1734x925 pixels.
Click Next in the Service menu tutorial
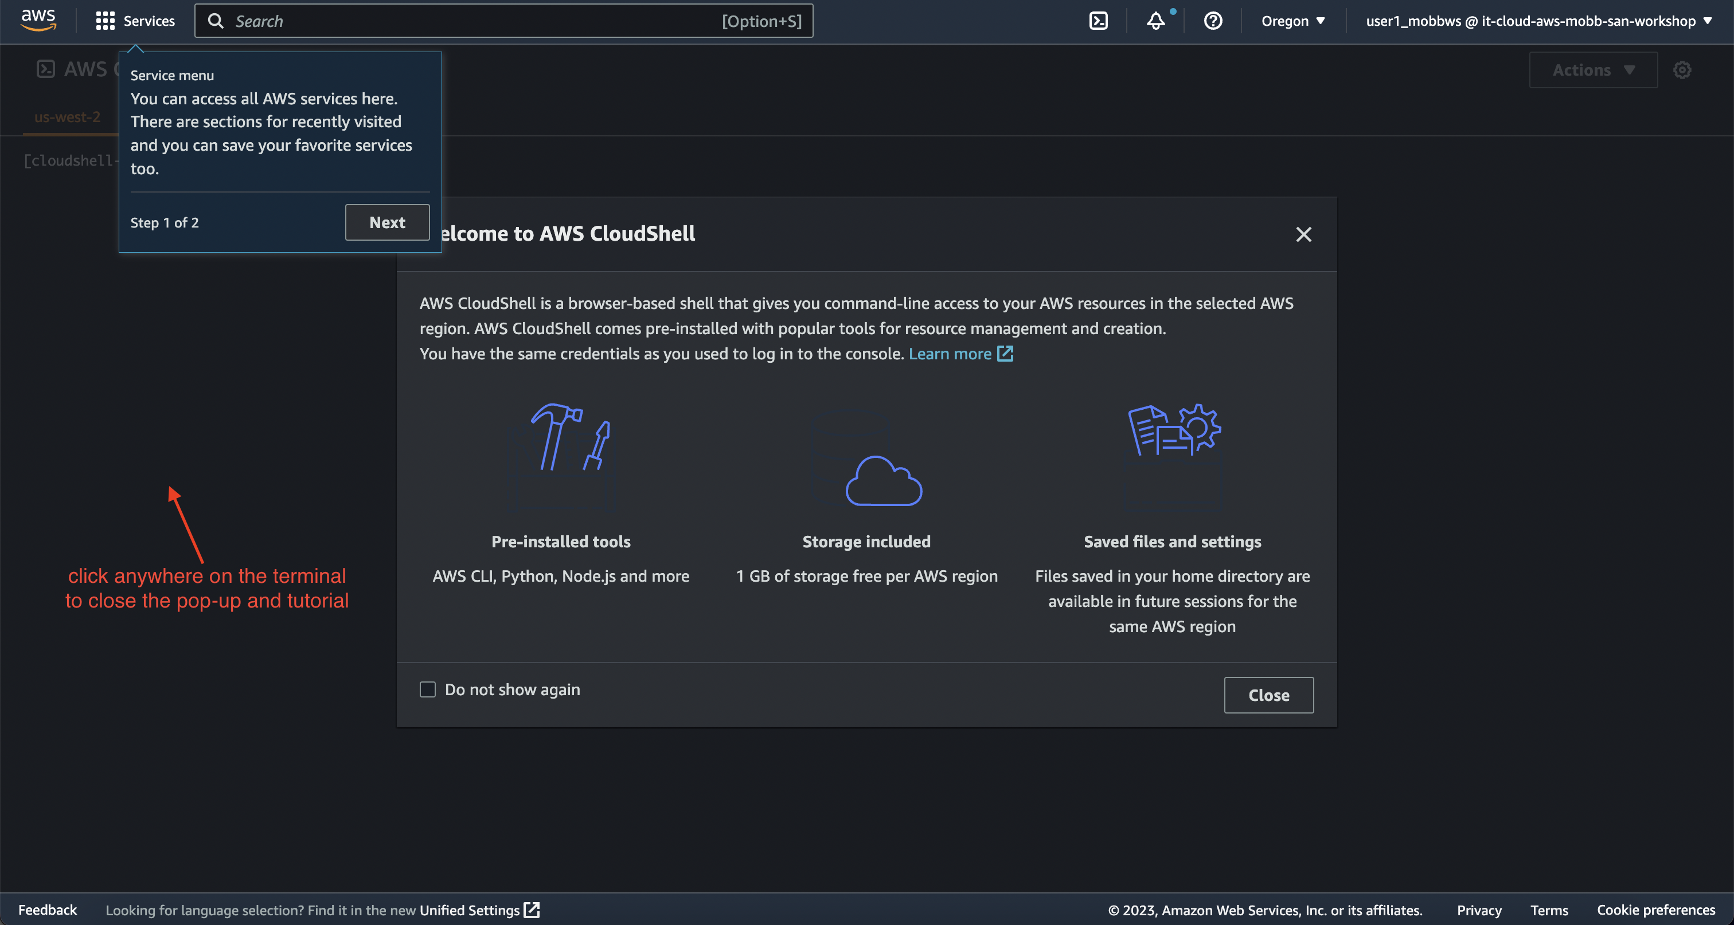click(387, 222)
